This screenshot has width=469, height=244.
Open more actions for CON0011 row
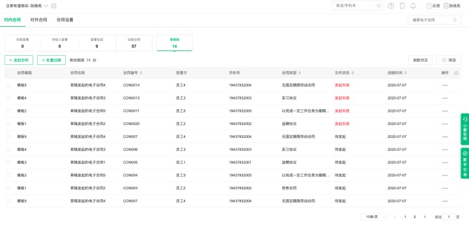(x=445, y=111)
